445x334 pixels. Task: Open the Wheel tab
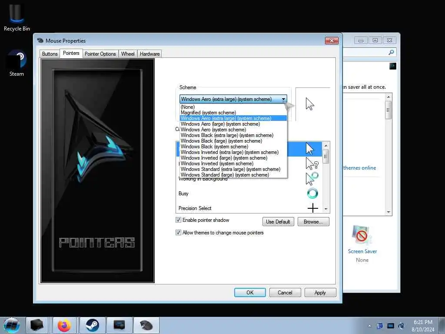pyautogui.click(x=128, y=53)
